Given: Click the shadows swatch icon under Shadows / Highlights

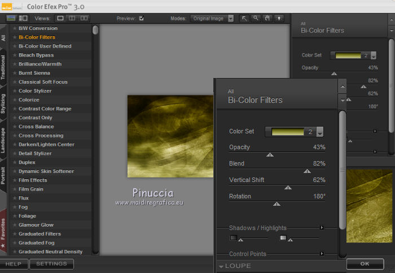Looking at the screenshot, I should 234,238.
